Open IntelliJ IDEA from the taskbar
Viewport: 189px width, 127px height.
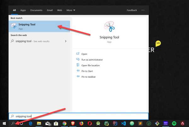coord(115,124)
